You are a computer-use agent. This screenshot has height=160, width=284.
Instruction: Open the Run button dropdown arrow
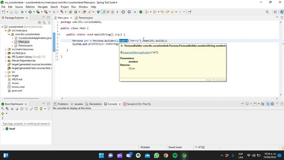tap(34, 12)
